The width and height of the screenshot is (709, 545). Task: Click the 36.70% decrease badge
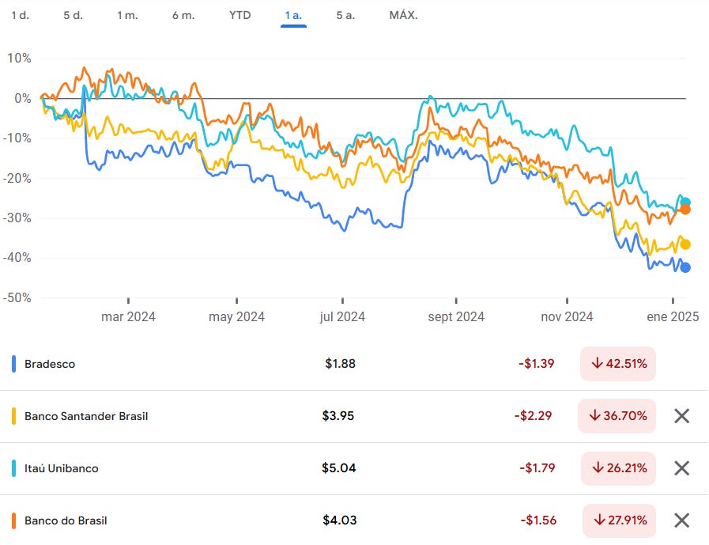click(617, 415)
